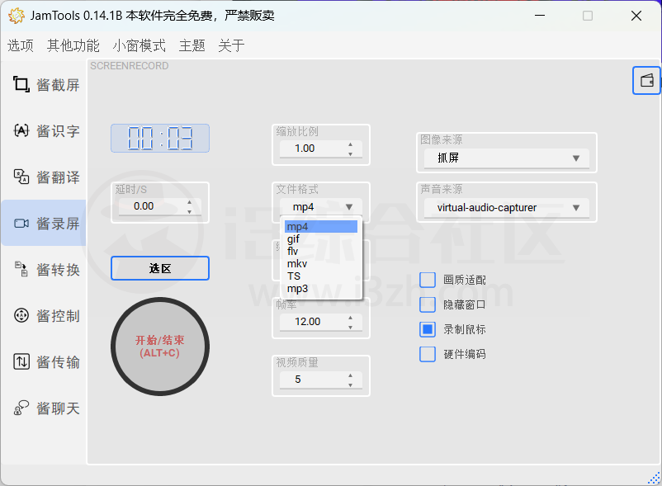
Task: Click the folder icon button at top right
Action: click(x=646, y=80)
